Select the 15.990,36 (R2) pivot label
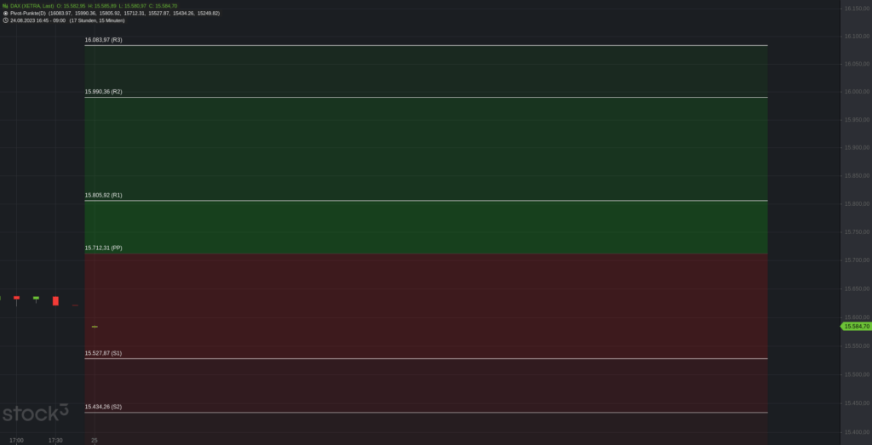The height and width of the screenshot is (445, 872). (103, 91)
